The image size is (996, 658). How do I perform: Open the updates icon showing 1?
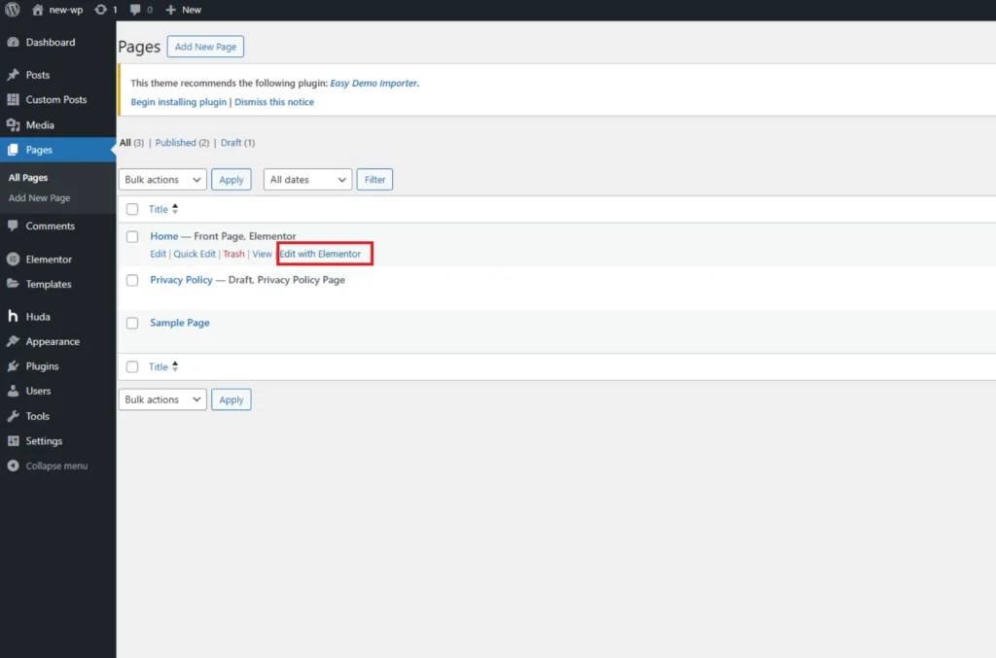[x=100, y=10]
